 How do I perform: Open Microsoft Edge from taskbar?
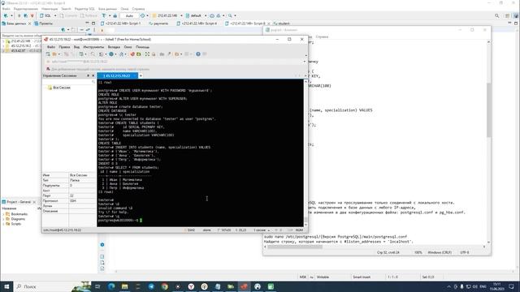coord(111,286)
